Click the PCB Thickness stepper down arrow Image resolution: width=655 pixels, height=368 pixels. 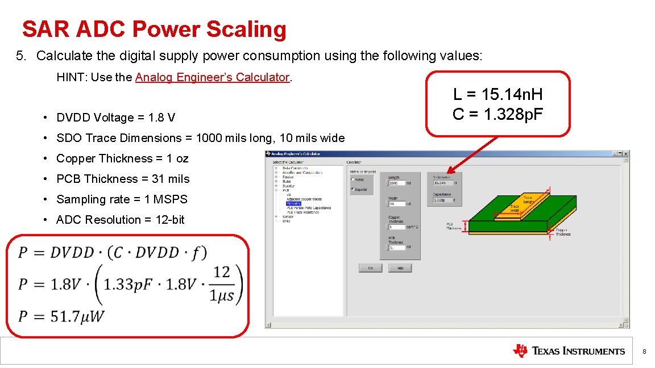(x=387, y=249)
